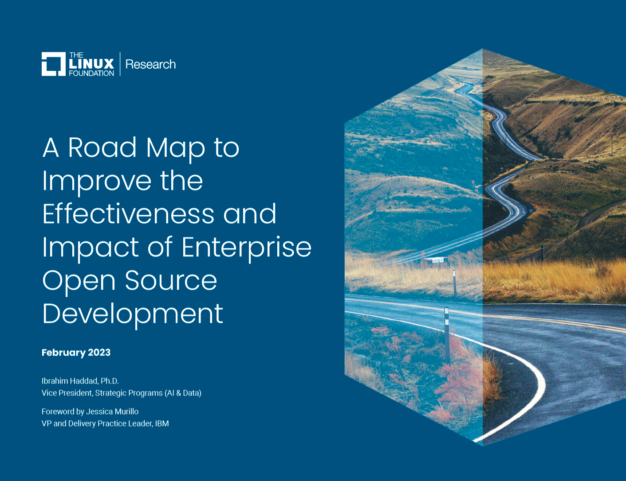Screen dimensions: 626x481
Task: Click 'Foreword by' label text
Action: click(62, 411)
